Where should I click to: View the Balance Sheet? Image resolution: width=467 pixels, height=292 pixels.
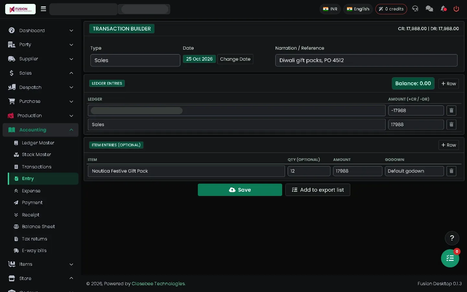38,226
